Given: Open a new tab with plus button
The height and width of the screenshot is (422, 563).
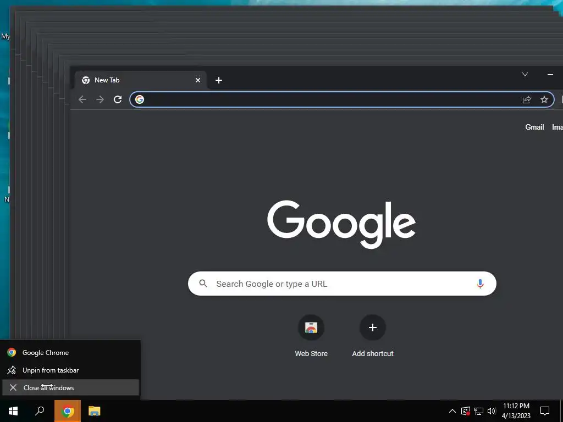Looking at the screenshot, I should point(219,80).
